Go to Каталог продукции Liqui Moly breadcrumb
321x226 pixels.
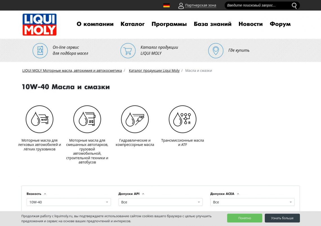(x=154, y=70)
